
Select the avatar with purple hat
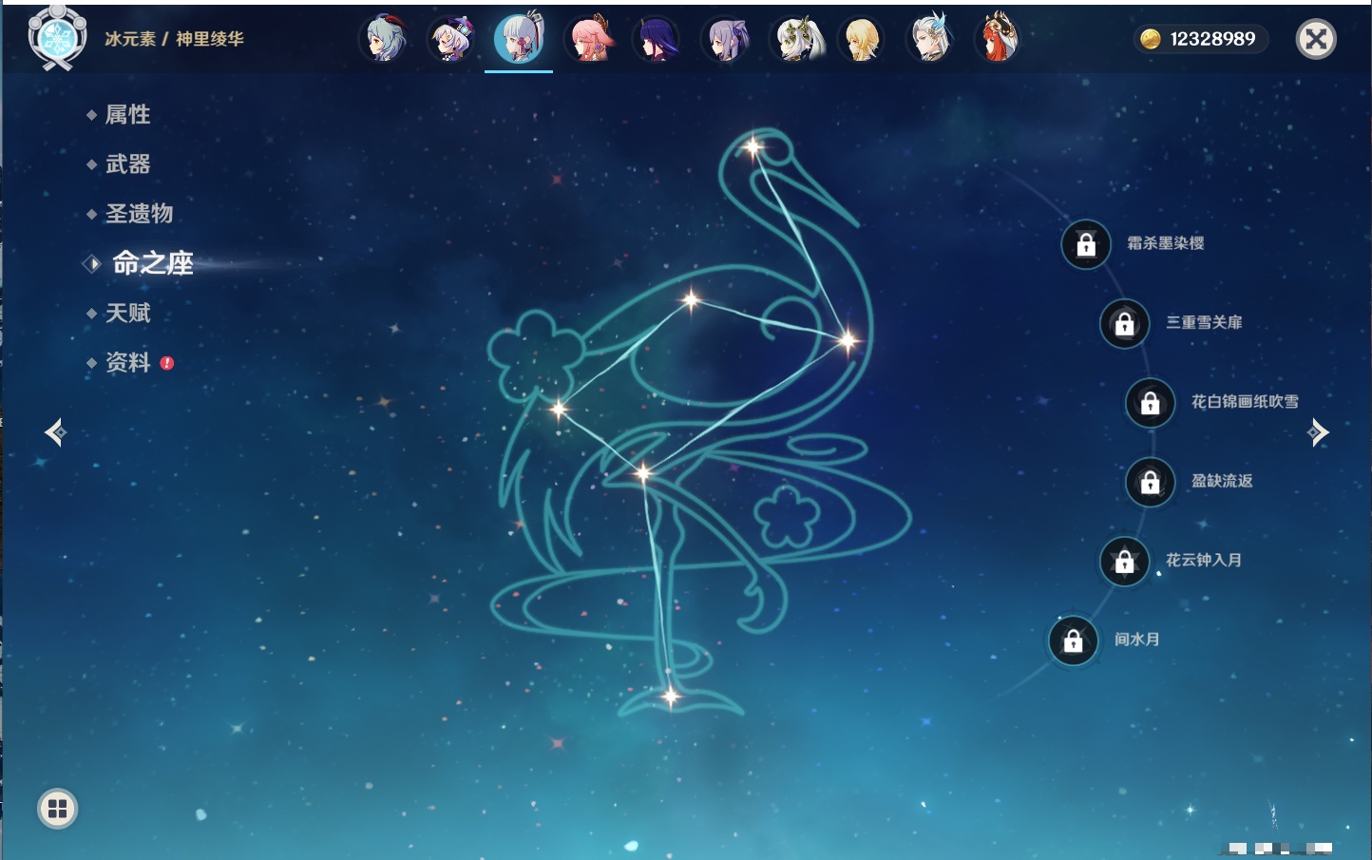tap(452, 39)
